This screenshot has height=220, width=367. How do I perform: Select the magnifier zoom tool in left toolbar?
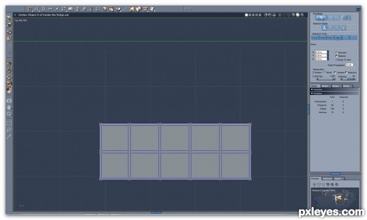click(x=9, y=114)
